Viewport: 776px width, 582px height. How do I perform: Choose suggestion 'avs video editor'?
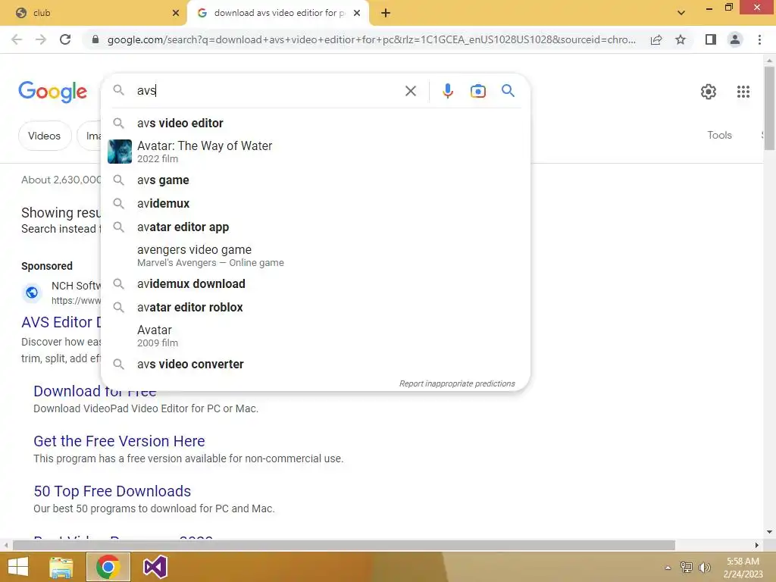pyautogui.click(x=315, y=124)
